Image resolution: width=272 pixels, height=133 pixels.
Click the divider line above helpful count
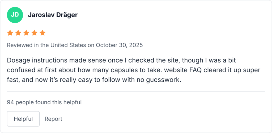(136, 92)
